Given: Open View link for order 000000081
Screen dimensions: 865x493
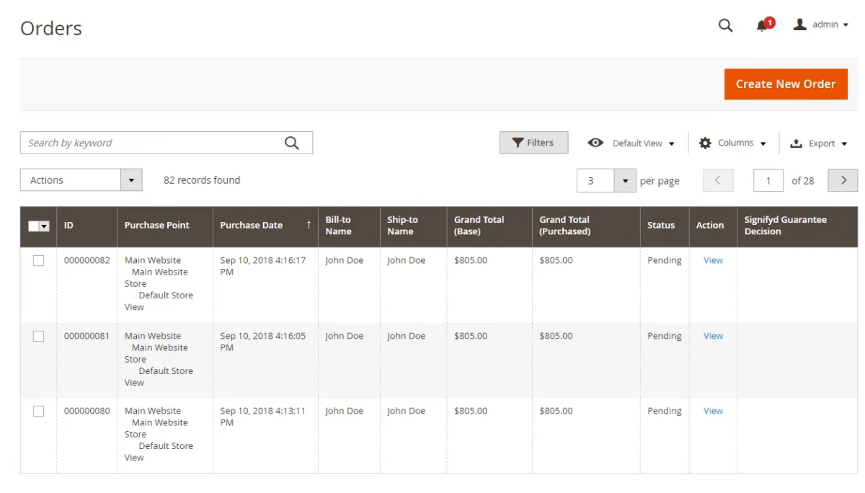Looking at the screenshot, I should click(713, 336).
